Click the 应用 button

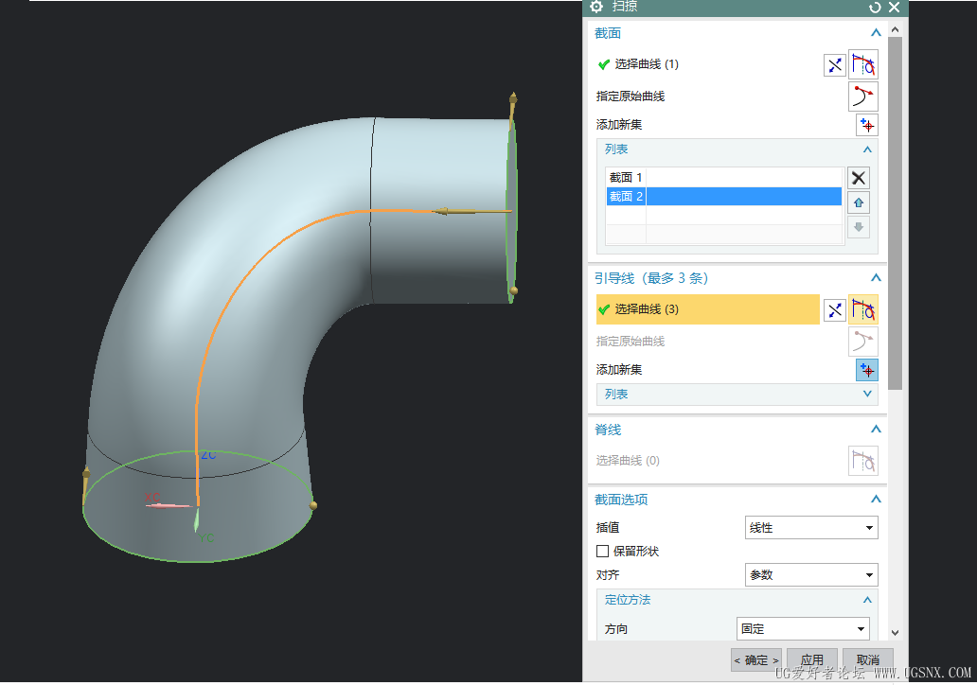click(x=811, y=659)
